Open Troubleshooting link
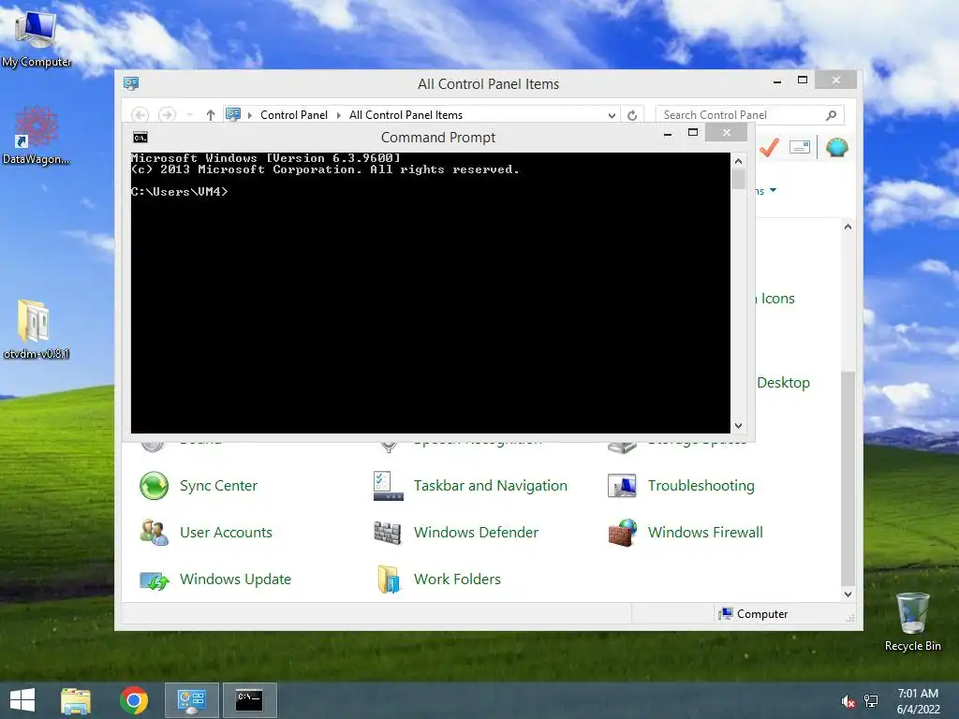This screenshot has height=719, width=959. (x=701, y=486)
